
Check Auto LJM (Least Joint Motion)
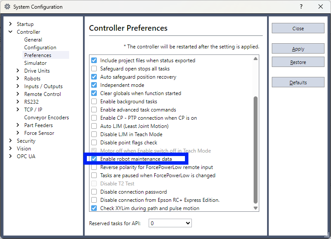coord(94,126)
